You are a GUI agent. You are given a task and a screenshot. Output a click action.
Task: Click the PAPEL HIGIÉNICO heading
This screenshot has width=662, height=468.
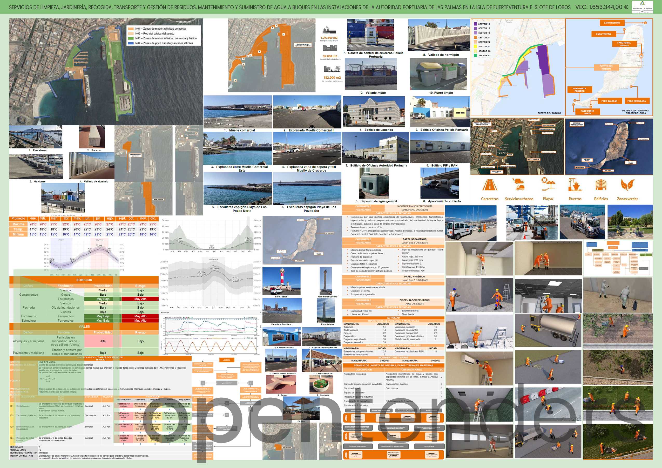414,277
